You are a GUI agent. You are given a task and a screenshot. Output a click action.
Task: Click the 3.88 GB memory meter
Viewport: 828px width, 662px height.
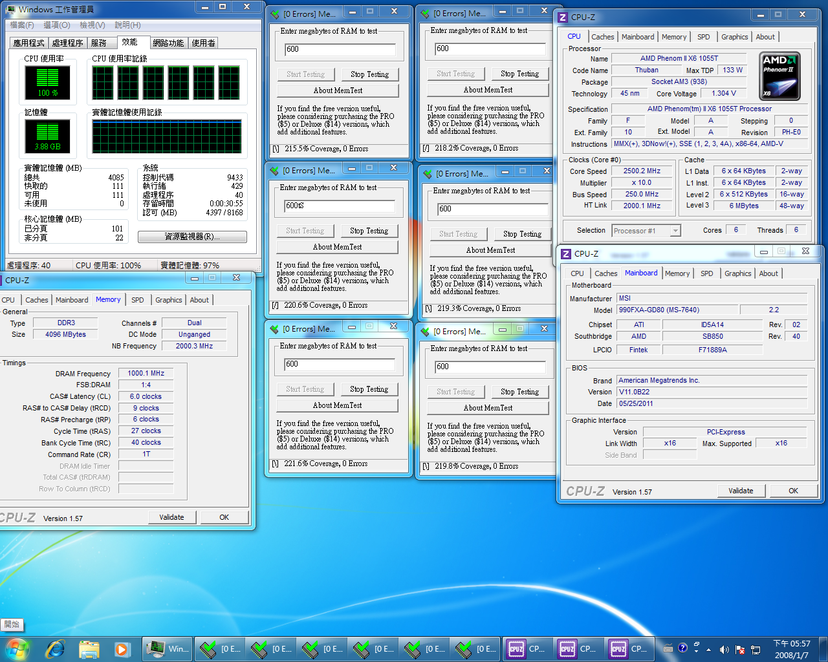click(x=47, y=136)
